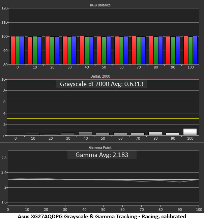This screenshot has height=220, width=204.
Task: Click the 70 label under the DeltaE chart
Action: (x=138, y=138)
